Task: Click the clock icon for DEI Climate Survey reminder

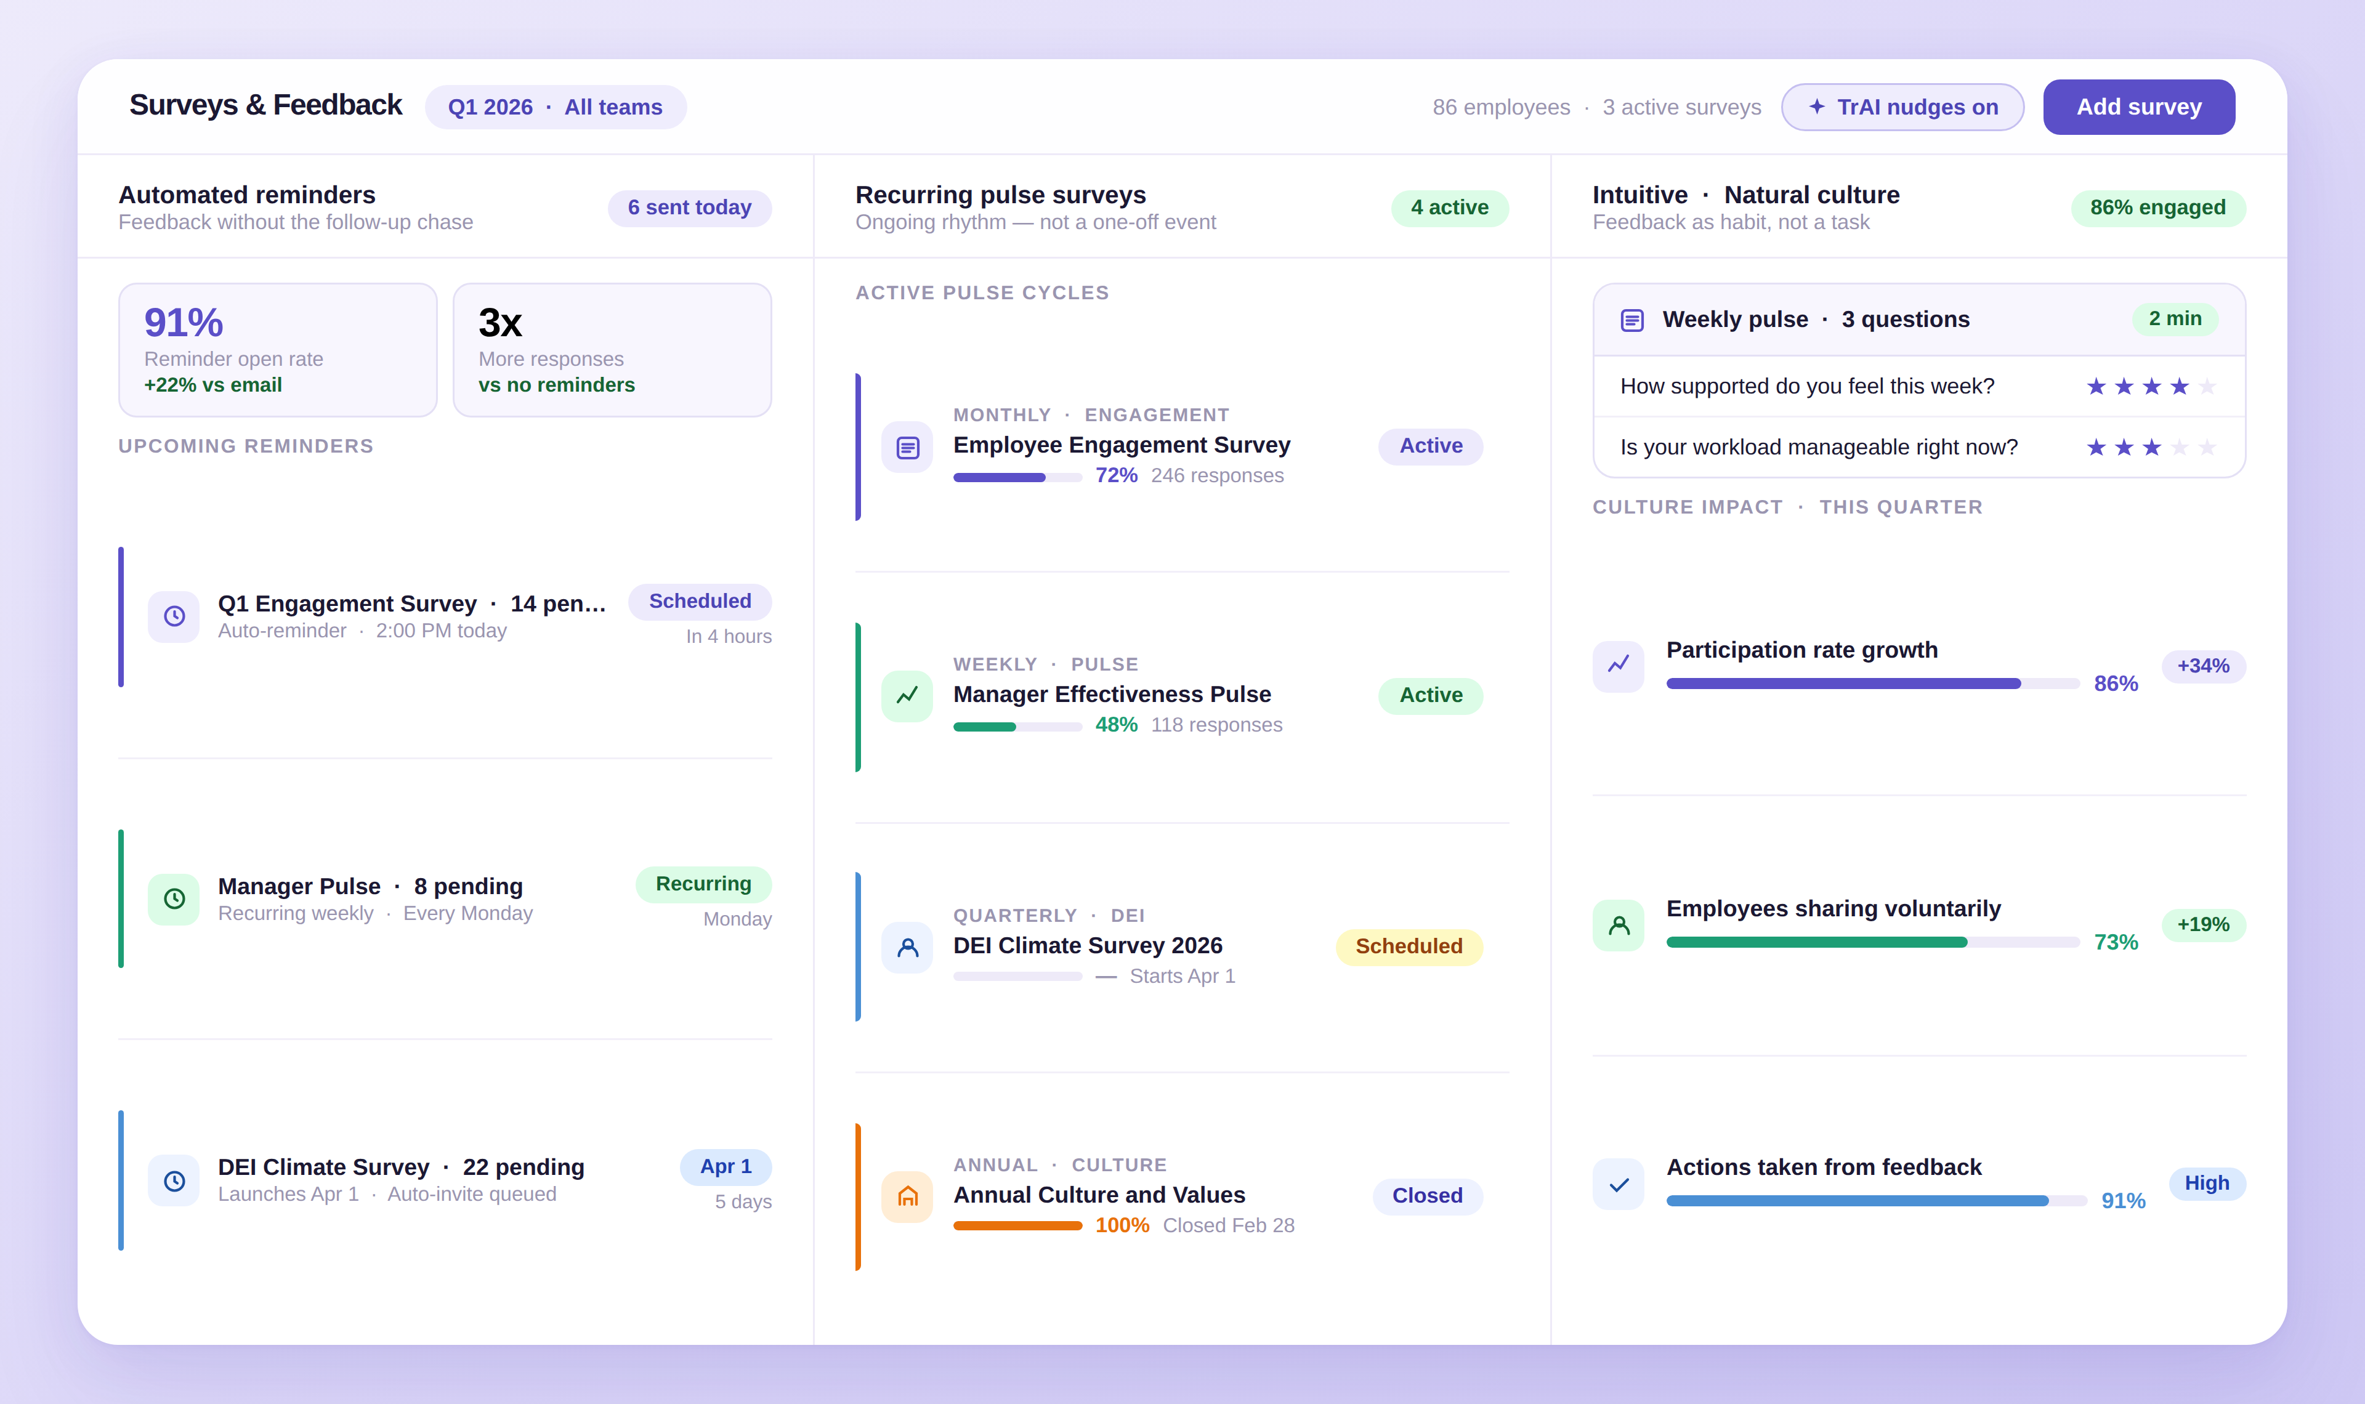Action: (174, 1180)
